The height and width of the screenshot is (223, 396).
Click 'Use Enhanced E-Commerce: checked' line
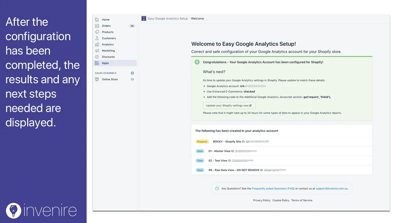[231, 92]
